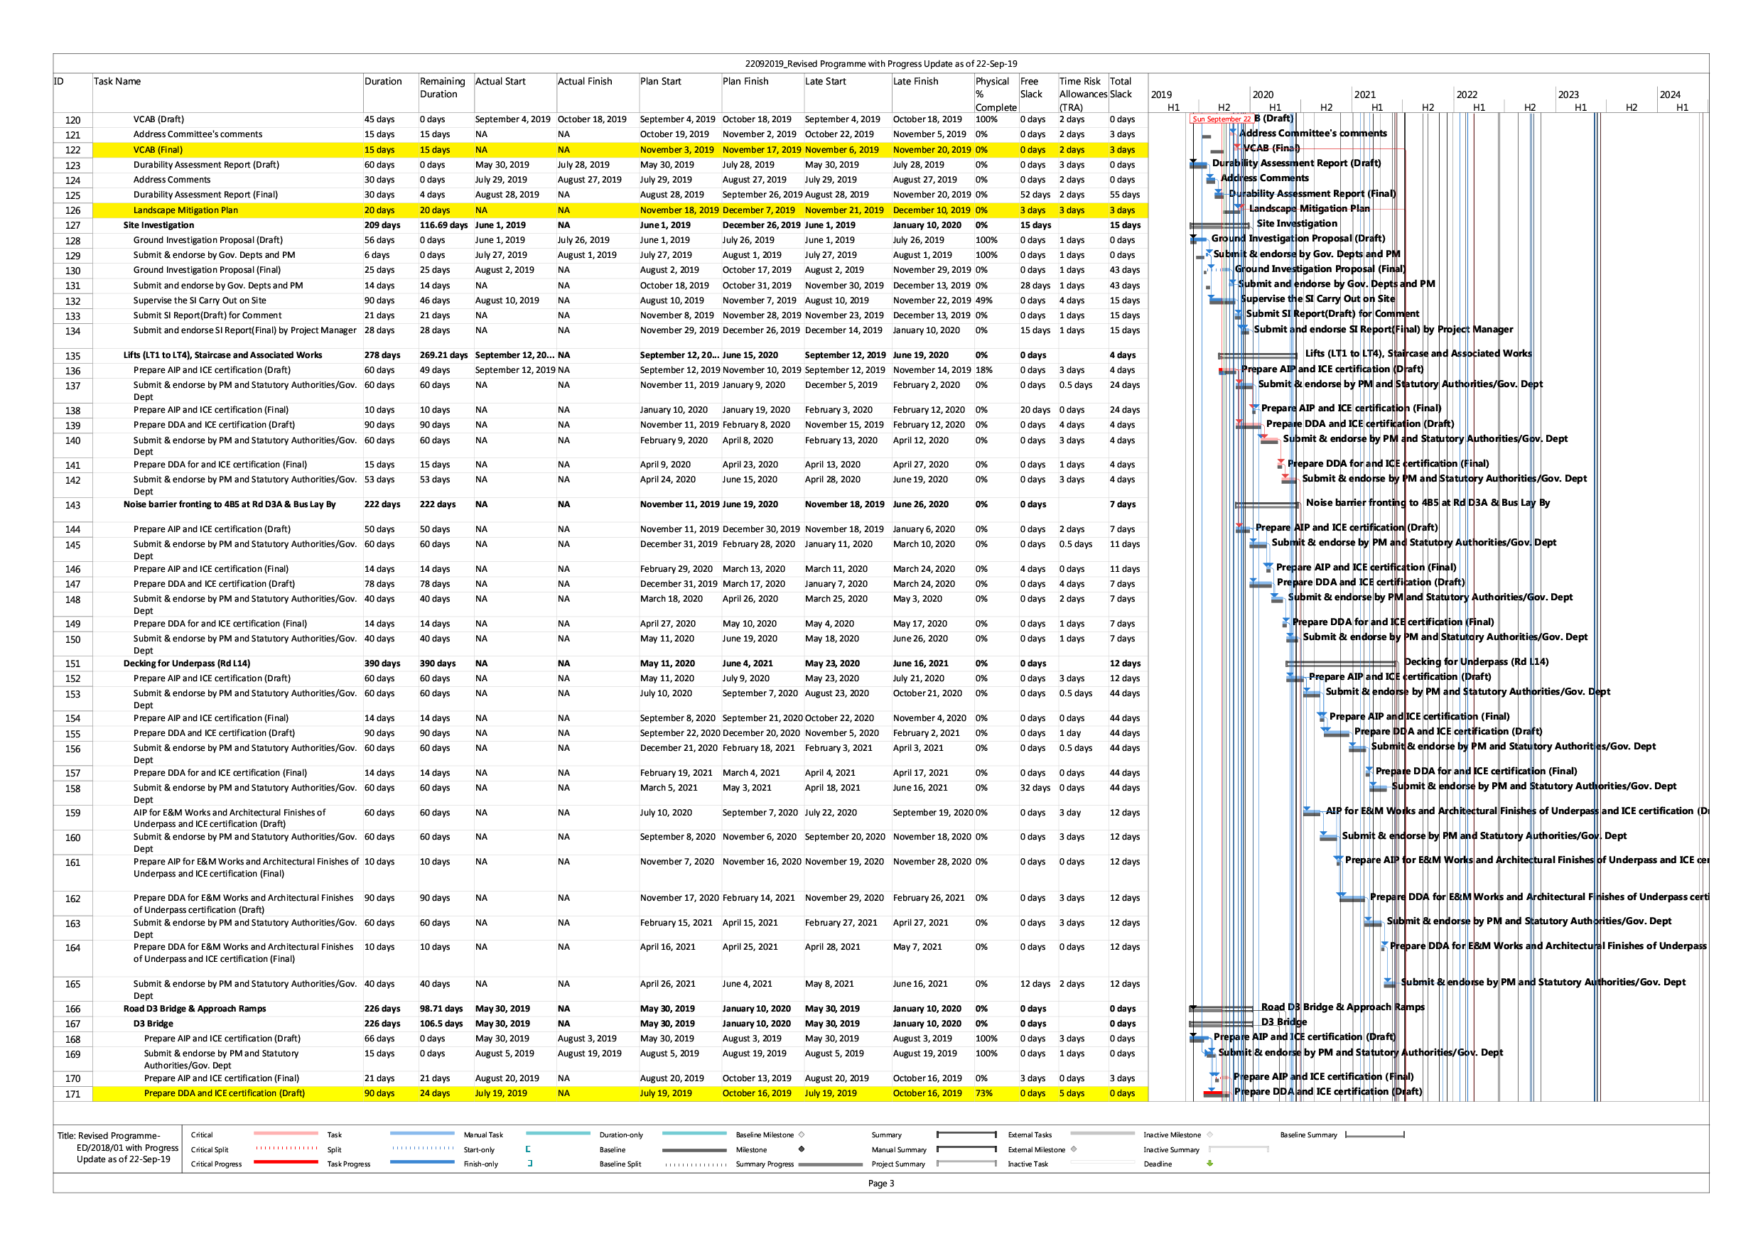Click the Baseline Milestone diamond symbol
Image resolution: width=1763 pixels, height=1246 pixels.
point(802,1134)
